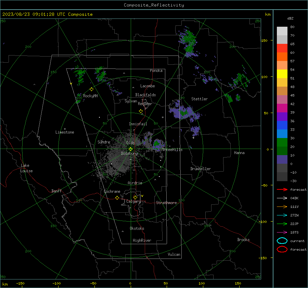This screenshot has width=308, height=288.
Task: Select the yellow diamond marker above Calgary
Action: point(135,197)
